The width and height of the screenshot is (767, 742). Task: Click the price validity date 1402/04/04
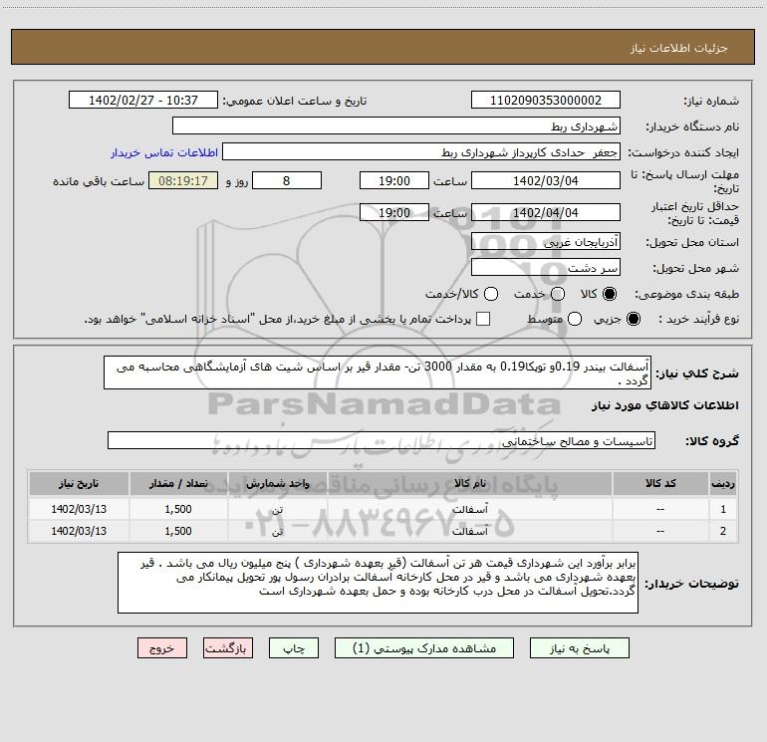546,212
